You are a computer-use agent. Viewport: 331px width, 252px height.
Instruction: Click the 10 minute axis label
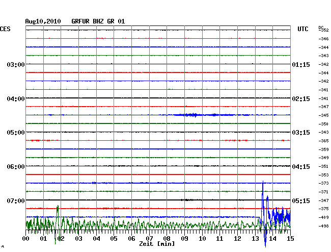pyautogui.click(x=202, y=238)
